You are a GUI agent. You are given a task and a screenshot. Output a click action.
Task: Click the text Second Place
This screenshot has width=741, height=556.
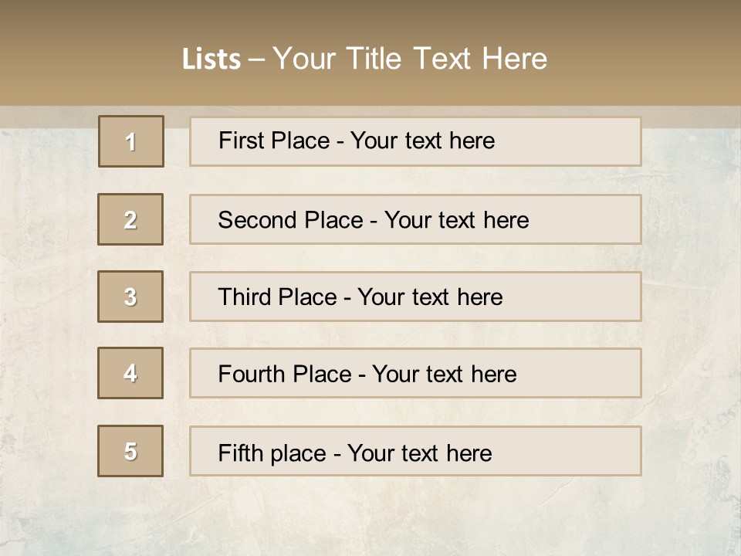291,220
